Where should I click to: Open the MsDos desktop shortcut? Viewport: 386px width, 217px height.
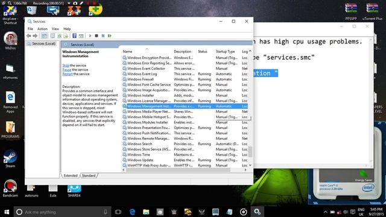tap(10, 41)
